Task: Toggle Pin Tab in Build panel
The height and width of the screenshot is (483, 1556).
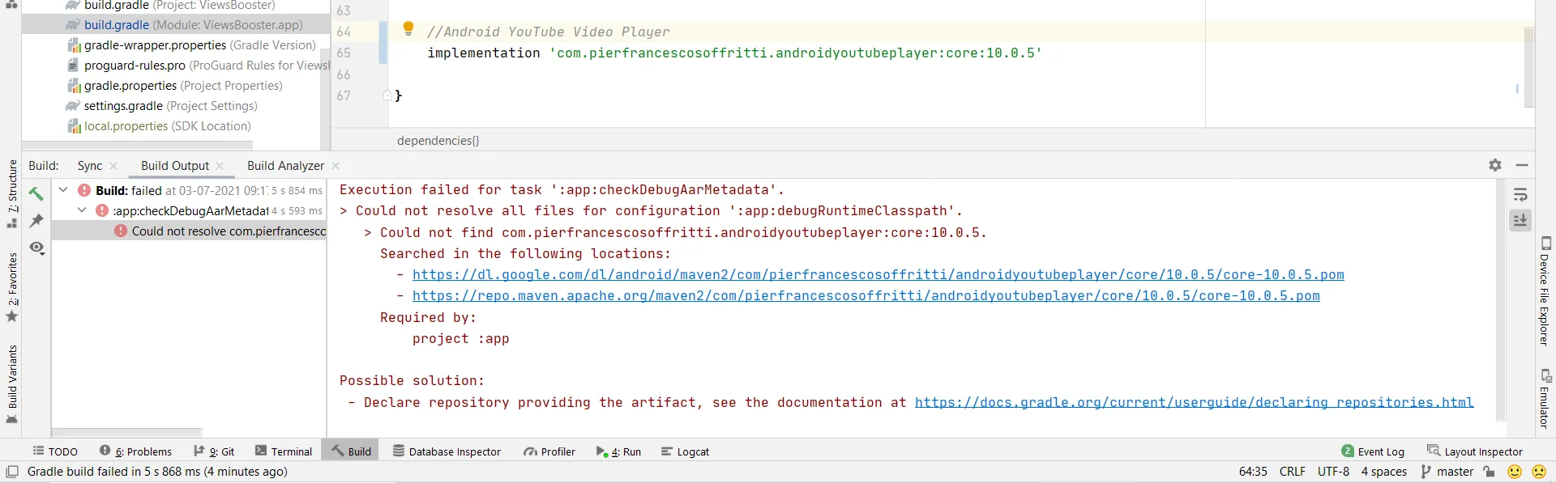Action: pyautogui.click(x=36, y=220)
